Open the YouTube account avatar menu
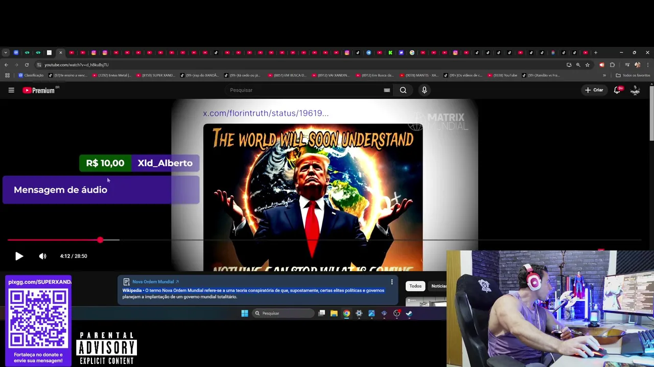654x367 pixels. click(x=635, y=90)
